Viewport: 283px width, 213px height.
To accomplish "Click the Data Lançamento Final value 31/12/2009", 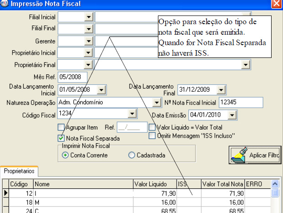I will [194, 89].
